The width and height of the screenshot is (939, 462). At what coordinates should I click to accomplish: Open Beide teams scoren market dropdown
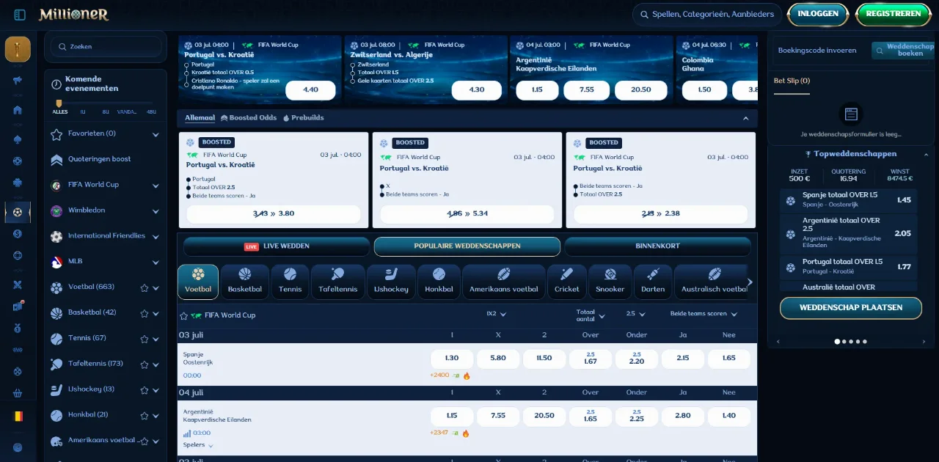(x=703, y=314)
